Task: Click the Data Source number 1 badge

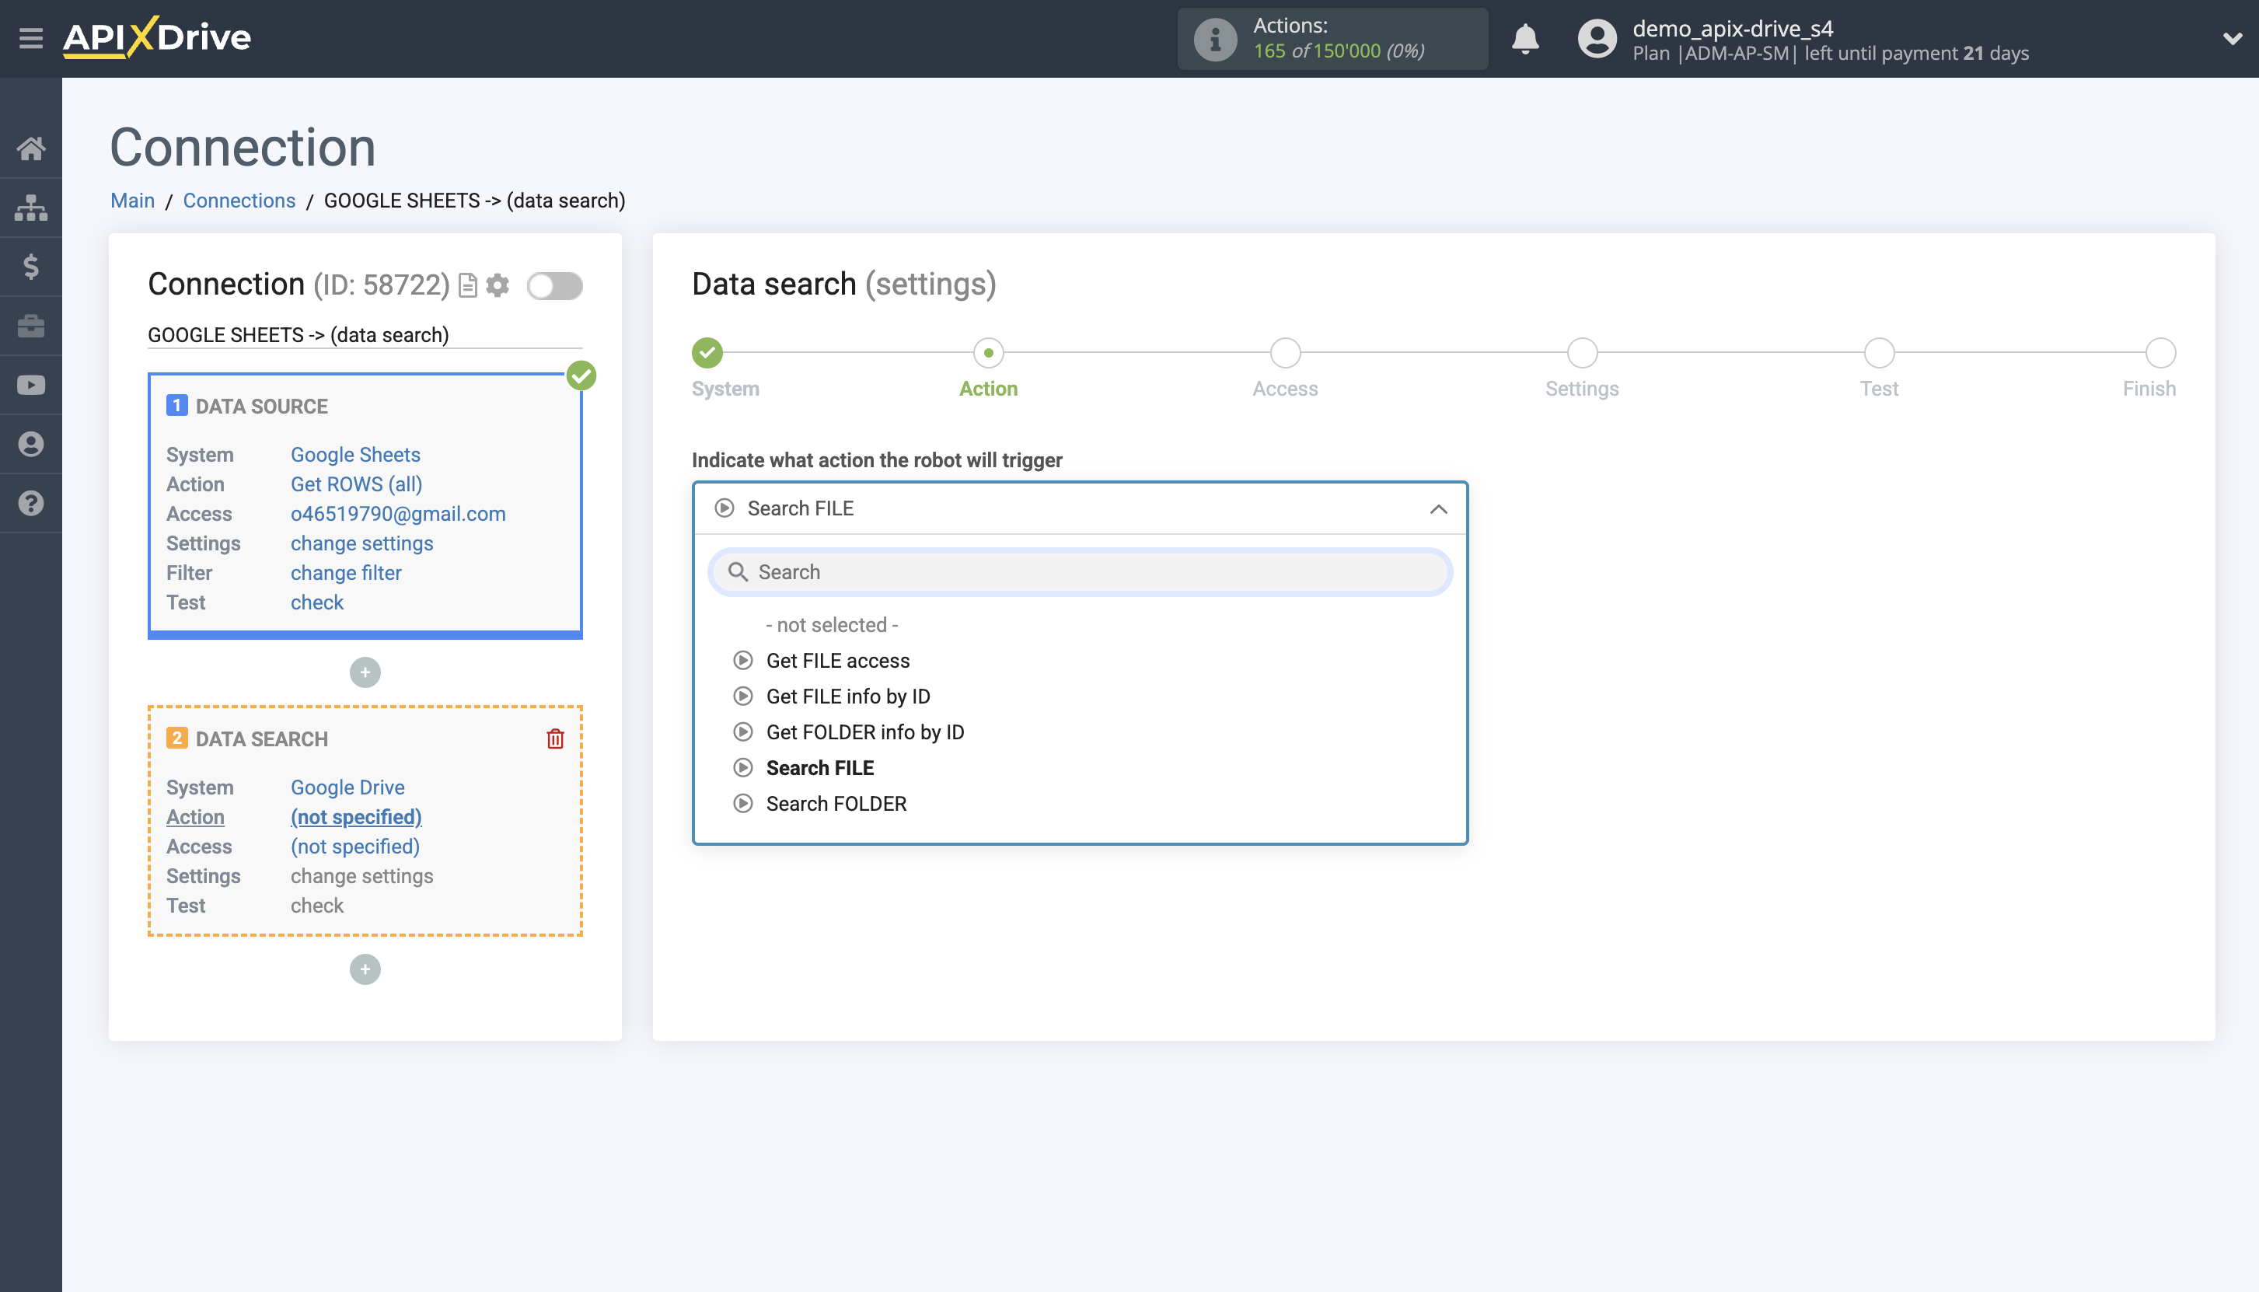Action: (x=176, y=406)
